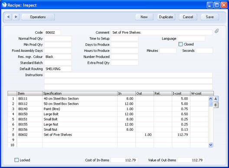The height and width of the screenshot is (168, 229).
Task: Focus the Fixed Assembly Days field
Action: [58, 51]
